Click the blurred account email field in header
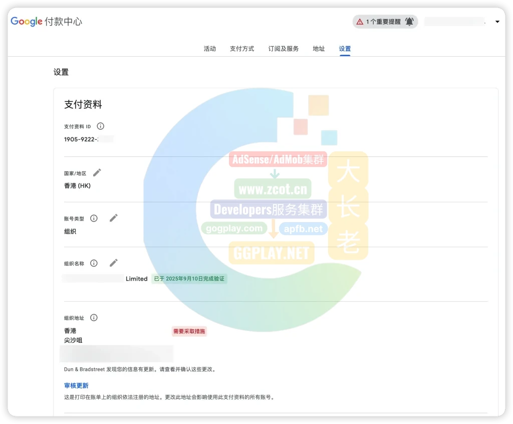 [454, 22]
